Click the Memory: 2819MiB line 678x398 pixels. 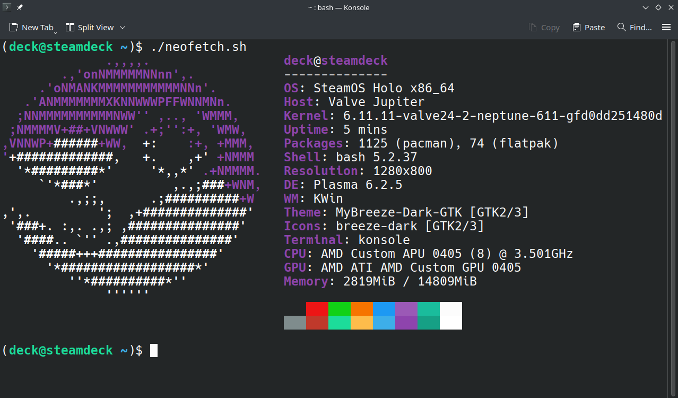(380, 281)
